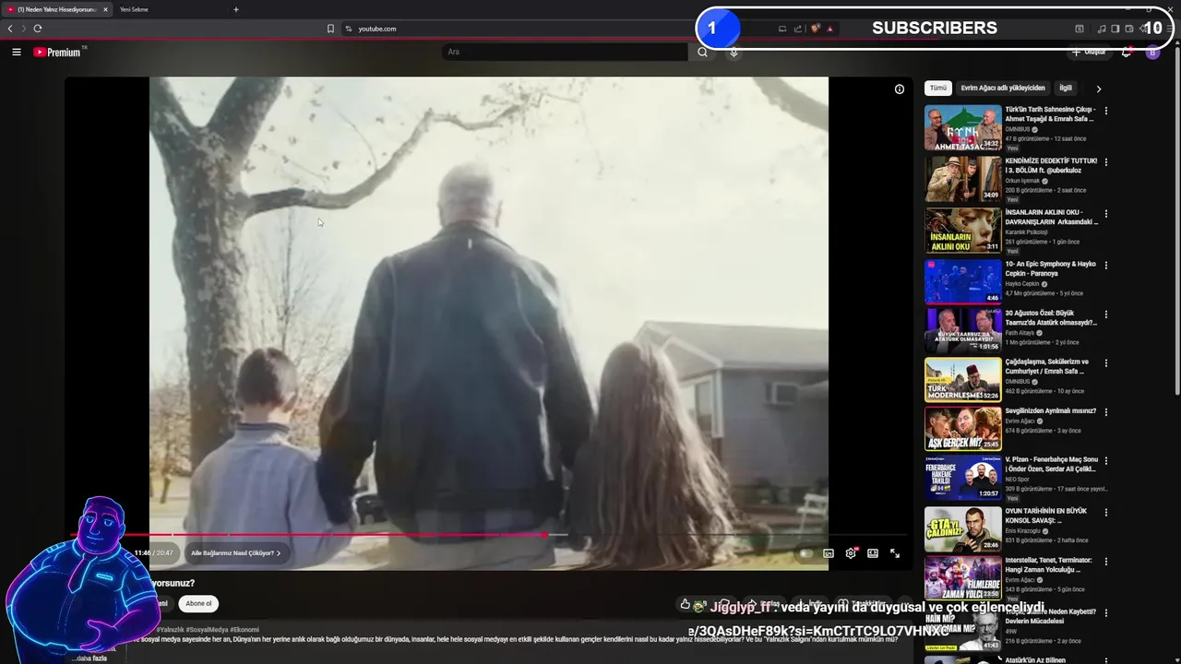
Task: Click channel name 'Orkun Işıtmak'
Action: pyautogui.click(x=1021, y=181)
